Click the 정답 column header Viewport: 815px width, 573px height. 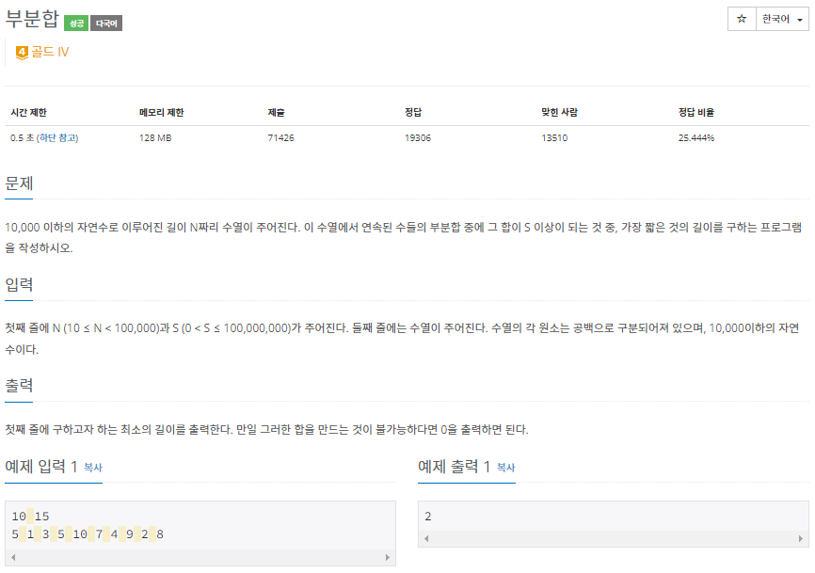pos(413,112)
